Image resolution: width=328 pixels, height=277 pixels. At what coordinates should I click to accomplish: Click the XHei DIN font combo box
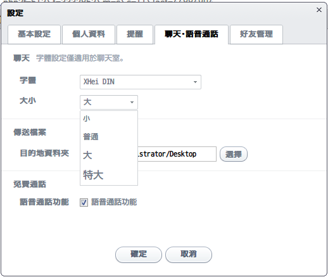coord(141,82)
